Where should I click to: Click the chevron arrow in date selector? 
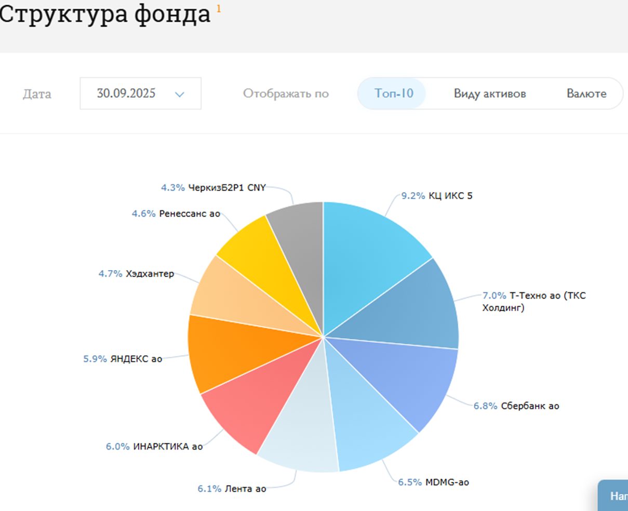point(180,95)
